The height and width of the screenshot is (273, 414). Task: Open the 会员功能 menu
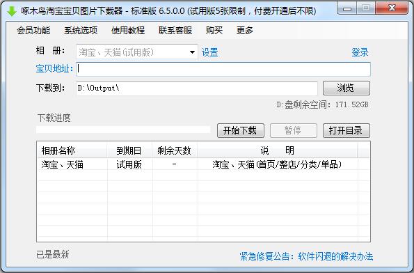coord(33,31)
